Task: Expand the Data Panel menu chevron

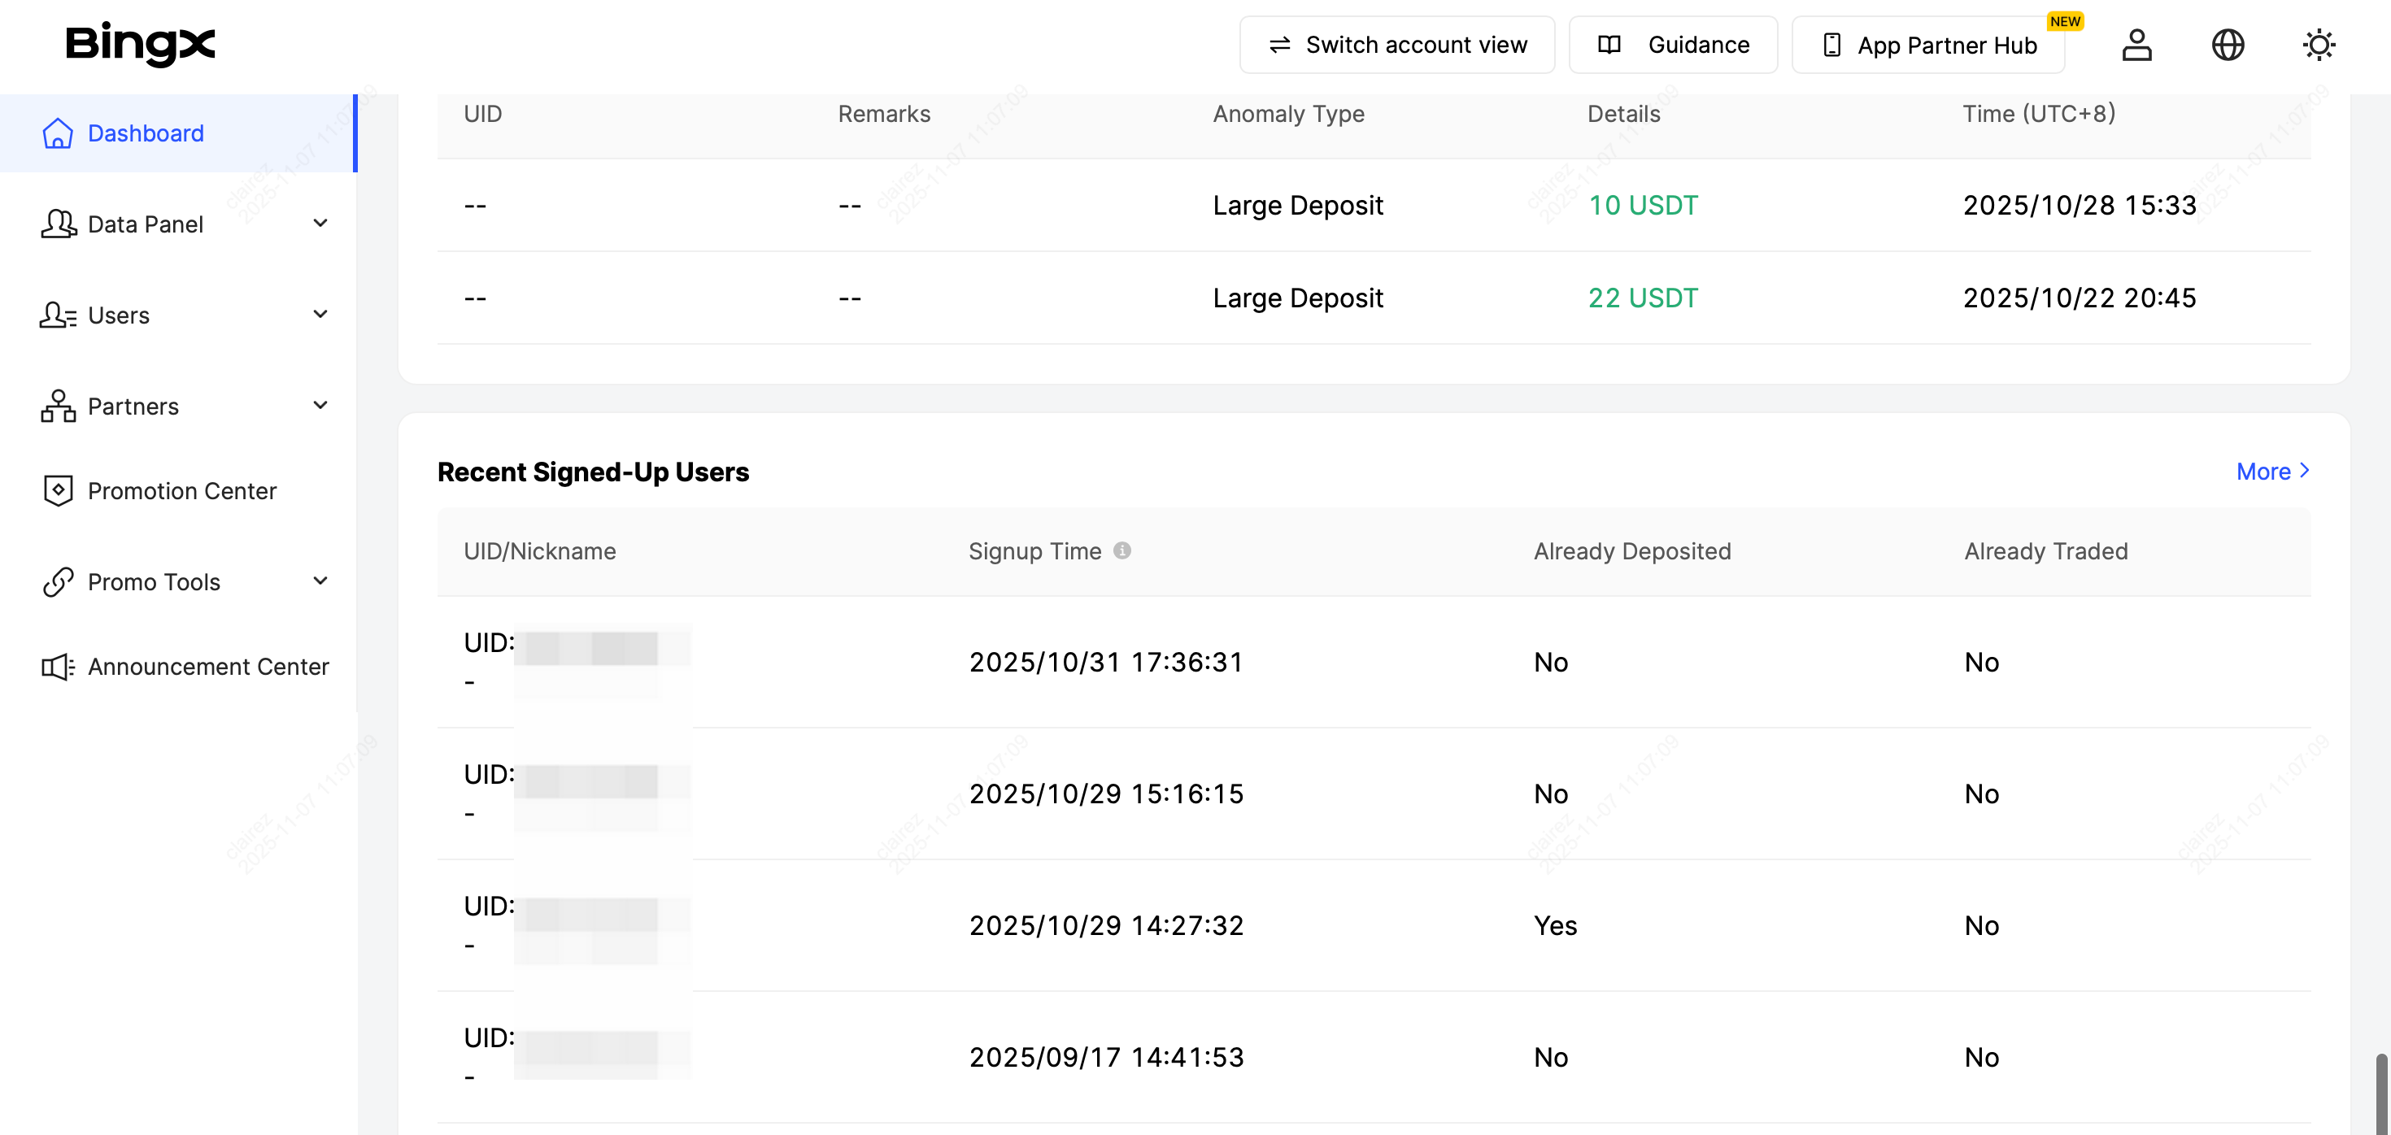Action: [x=320, y=224]
